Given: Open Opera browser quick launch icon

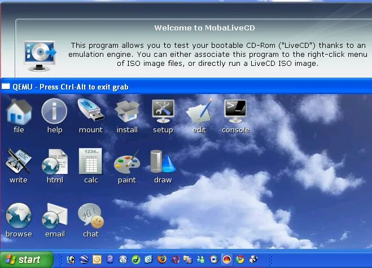Looking at the screenshot, I should click(176, 260).
